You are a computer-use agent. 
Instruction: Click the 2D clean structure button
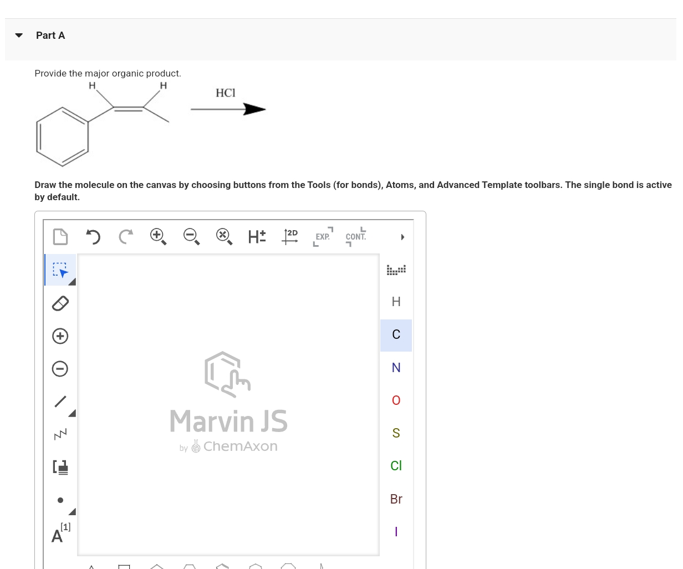[290, 237]
